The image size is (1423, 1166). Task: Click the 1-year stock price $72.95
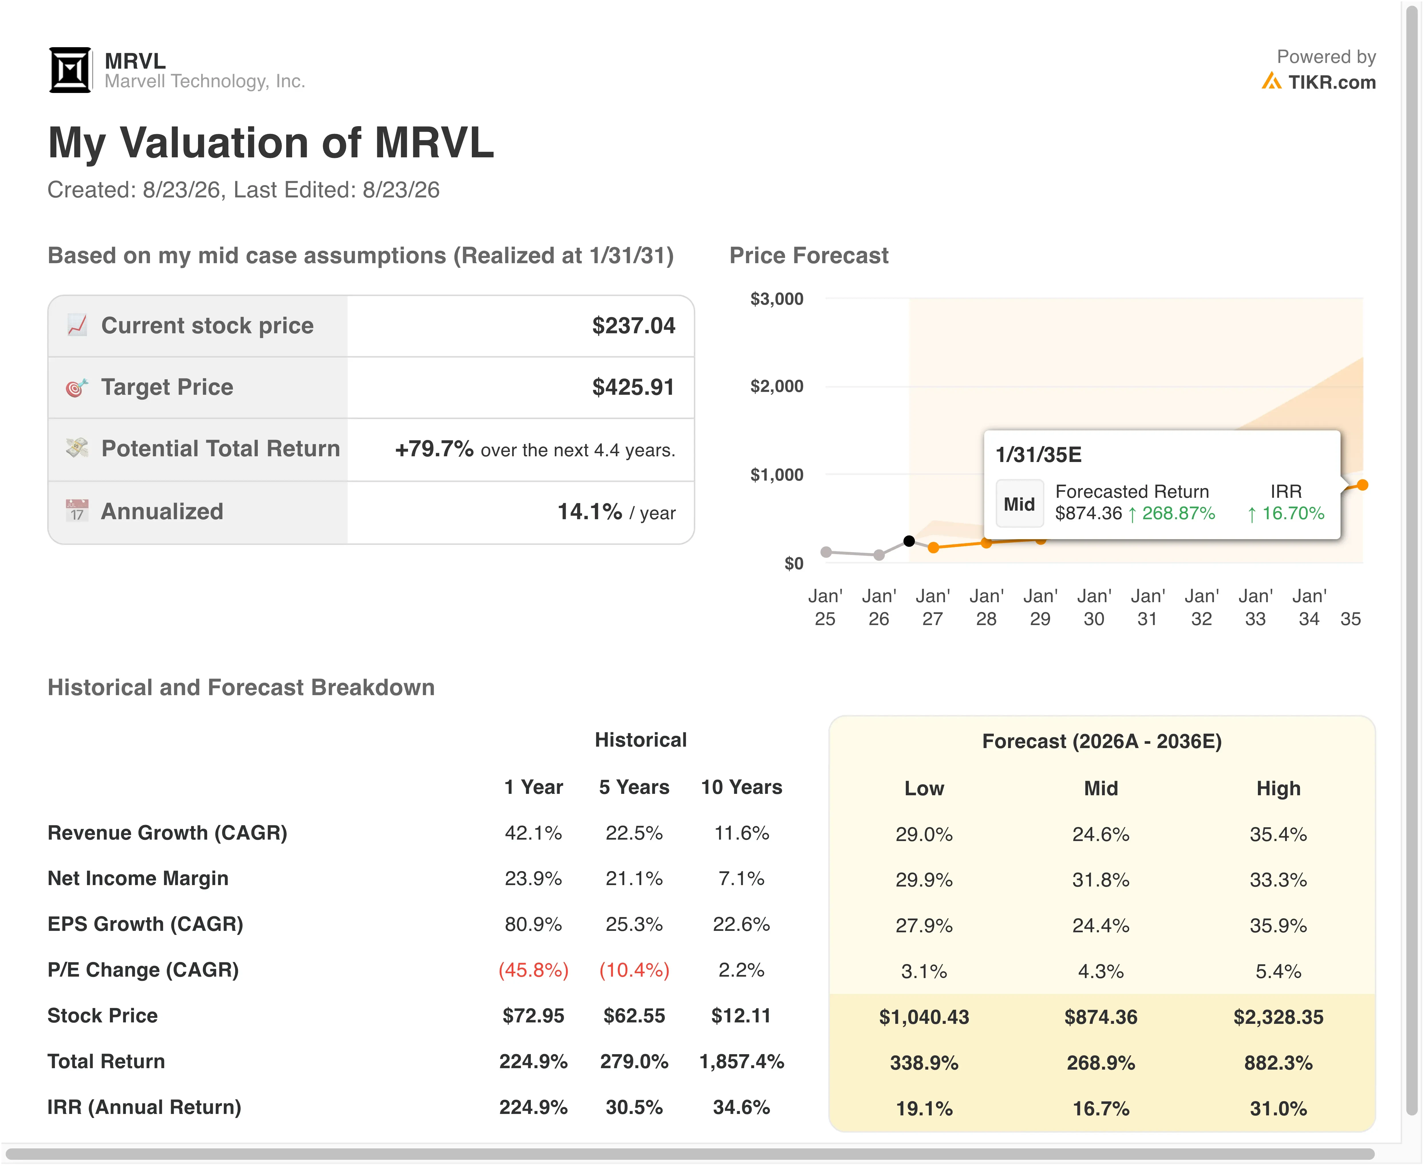(x=533, y=1016)
